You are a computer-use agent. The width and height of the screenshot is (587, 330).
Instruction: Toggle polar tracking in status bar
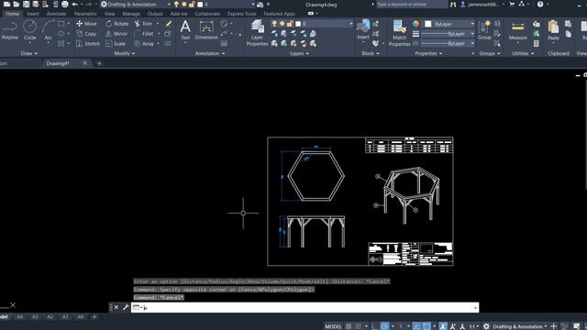pos(384,326)
